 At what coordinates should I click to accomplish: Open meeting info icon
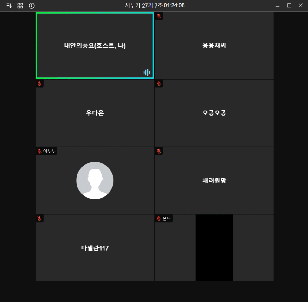tap(32, 6)
